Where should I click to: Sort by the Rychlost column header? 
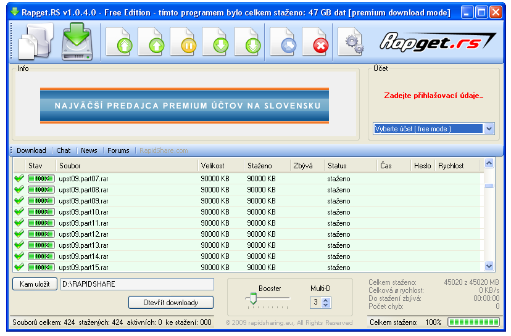tap(457, 166)
